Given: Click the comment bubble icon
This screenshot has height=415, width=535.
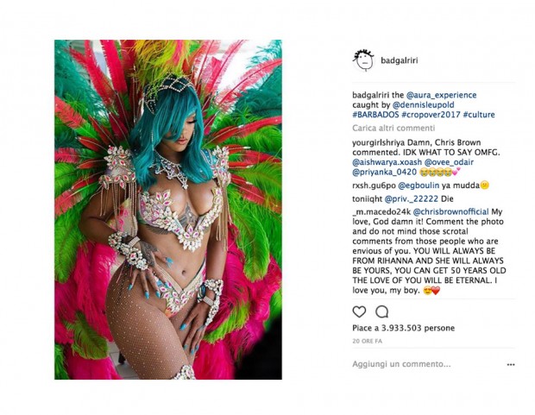Looking at the screenshot, I should pyautogui.click(x=381, y=311).
